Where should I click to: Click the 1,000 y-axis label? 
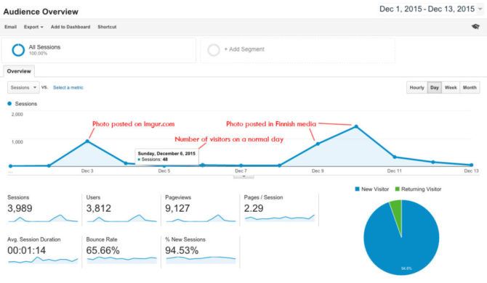(17, 142)
